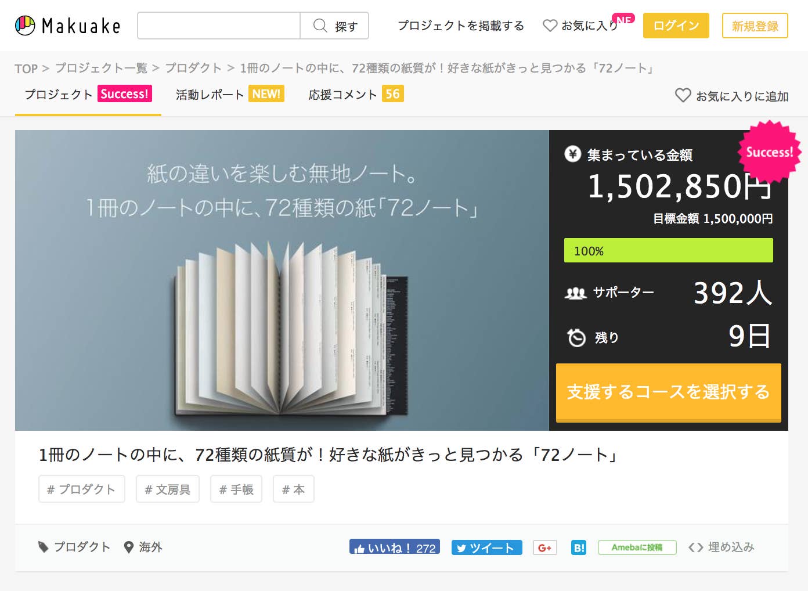Click the Success! label on プロジェクト tab
This screenshot has width=808, height=591.
point(124,94)
